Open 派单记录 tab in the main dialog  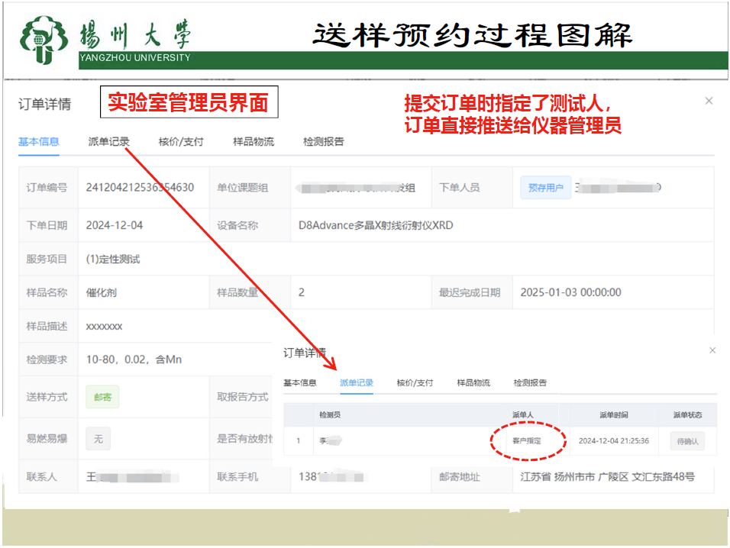[108, 142]
